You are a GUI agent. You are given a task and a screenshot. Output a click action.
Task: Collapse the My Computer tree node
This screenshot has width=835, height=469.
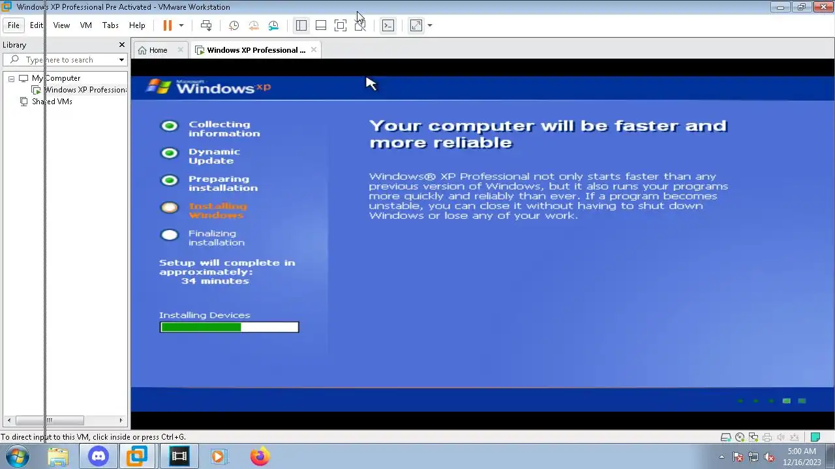11,78
